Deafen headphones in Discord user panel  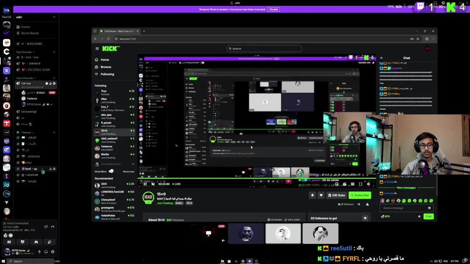pyautogui.click(x=46, y=252)
